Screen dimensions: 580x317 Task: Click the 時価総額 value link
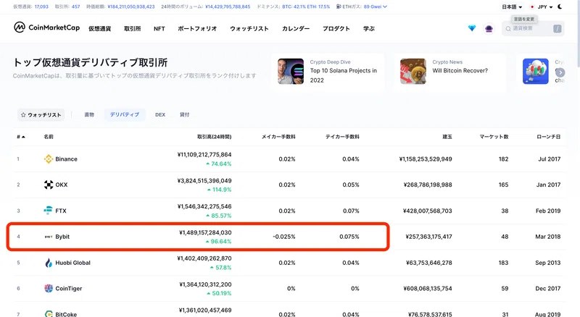click(x=131, y=7)
